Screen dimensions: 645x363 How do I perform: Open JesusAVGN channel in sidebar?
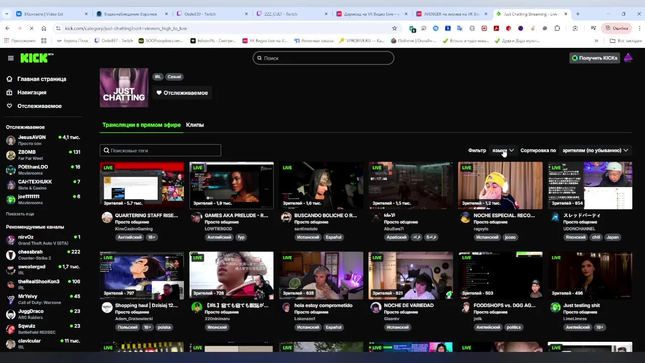point(43,140)
